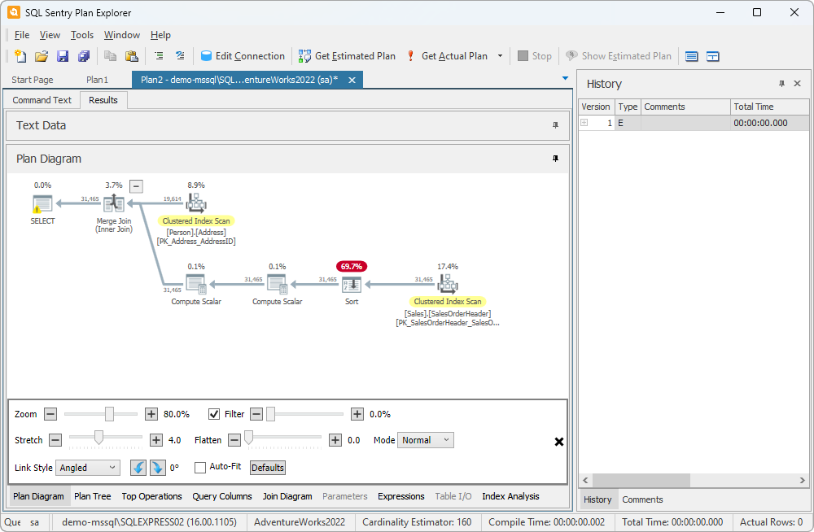The width and height of the screenshot is (814, 532).
Task: Open the Index Analysis tab
Action: (510, 496)
